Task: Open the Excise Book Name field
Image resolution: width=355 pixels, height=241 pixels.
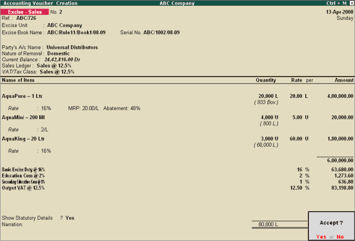Action: (76, 33)
